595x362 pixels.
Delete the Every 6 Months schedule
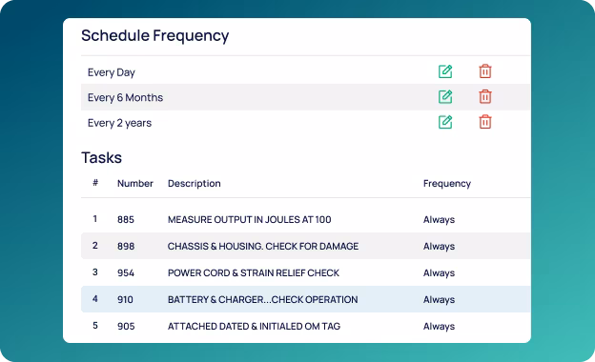[x=485, y=96]
